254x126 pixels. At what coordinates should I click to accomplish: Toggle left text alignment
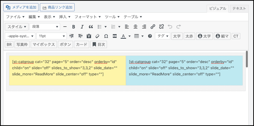[127, 27]
